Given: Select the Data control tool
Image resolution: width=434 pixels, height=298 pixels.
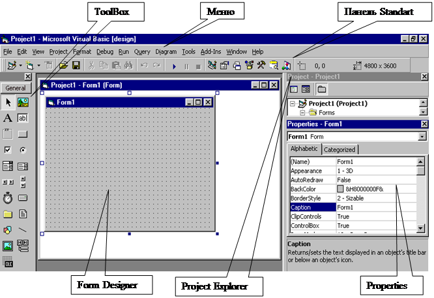Looking at the screenshot, I should click(23, 246).
